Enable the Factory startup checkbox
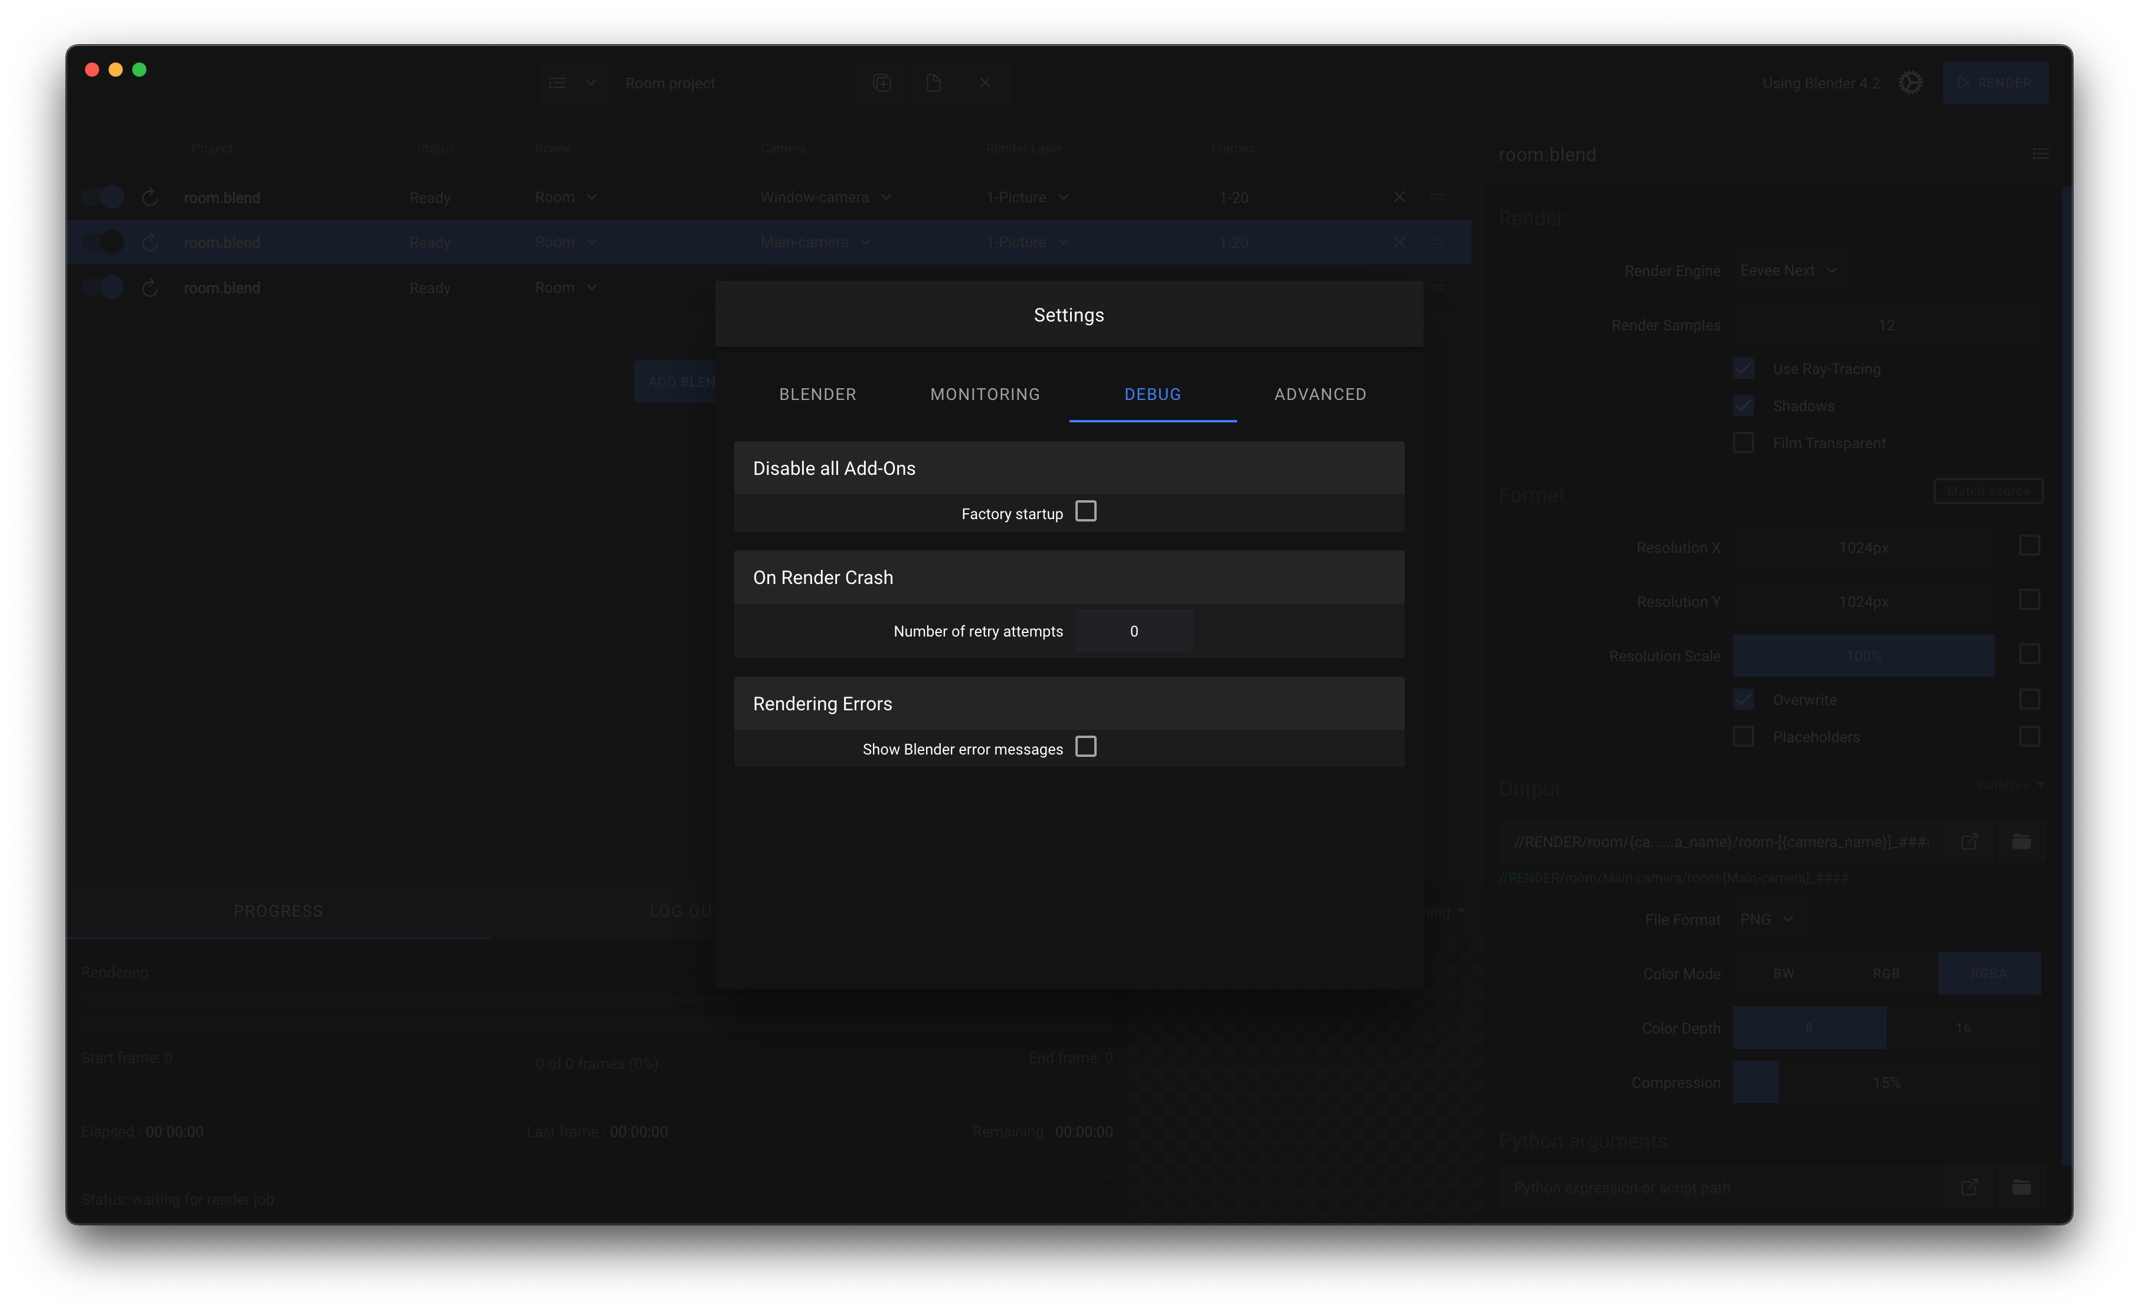This screenshot has height=1312, width=2139. (x=1085, y=512)
